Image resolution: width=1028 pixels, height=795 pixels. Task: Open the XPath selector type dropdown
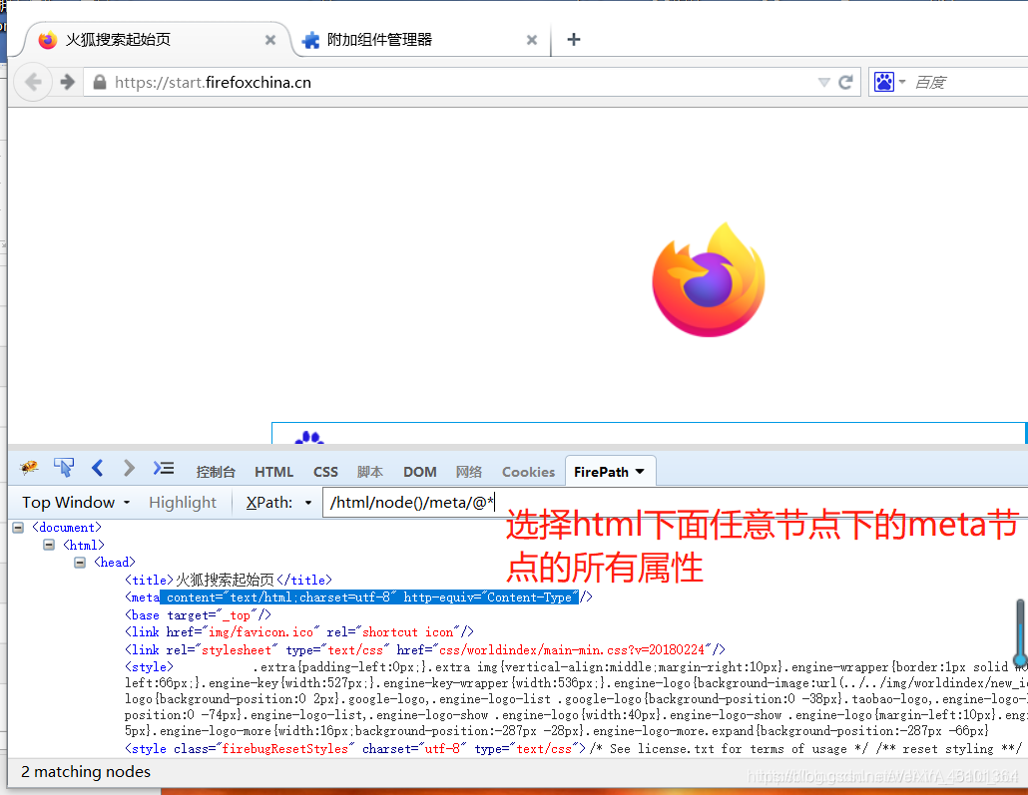coord(308,503)
